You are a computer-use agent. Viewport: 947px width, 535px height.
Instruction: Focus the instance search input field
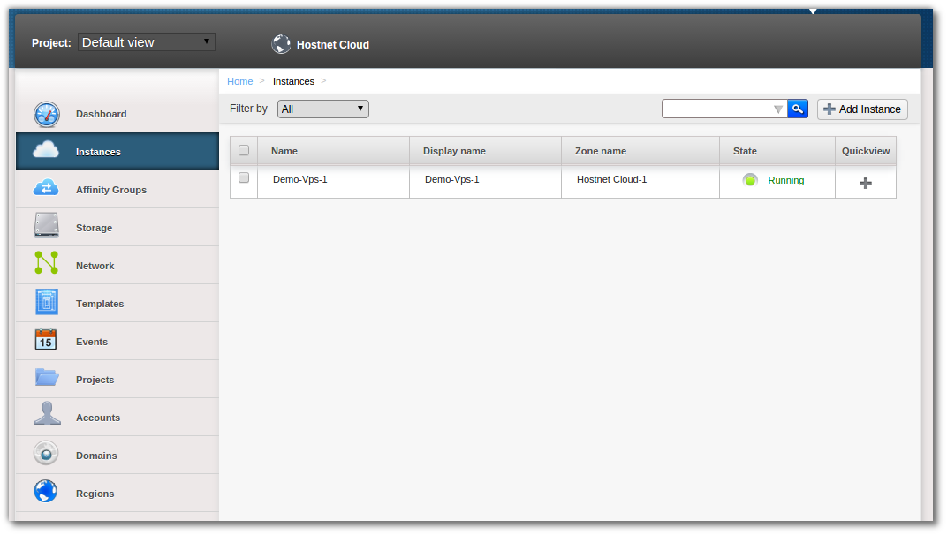(716, 109)
